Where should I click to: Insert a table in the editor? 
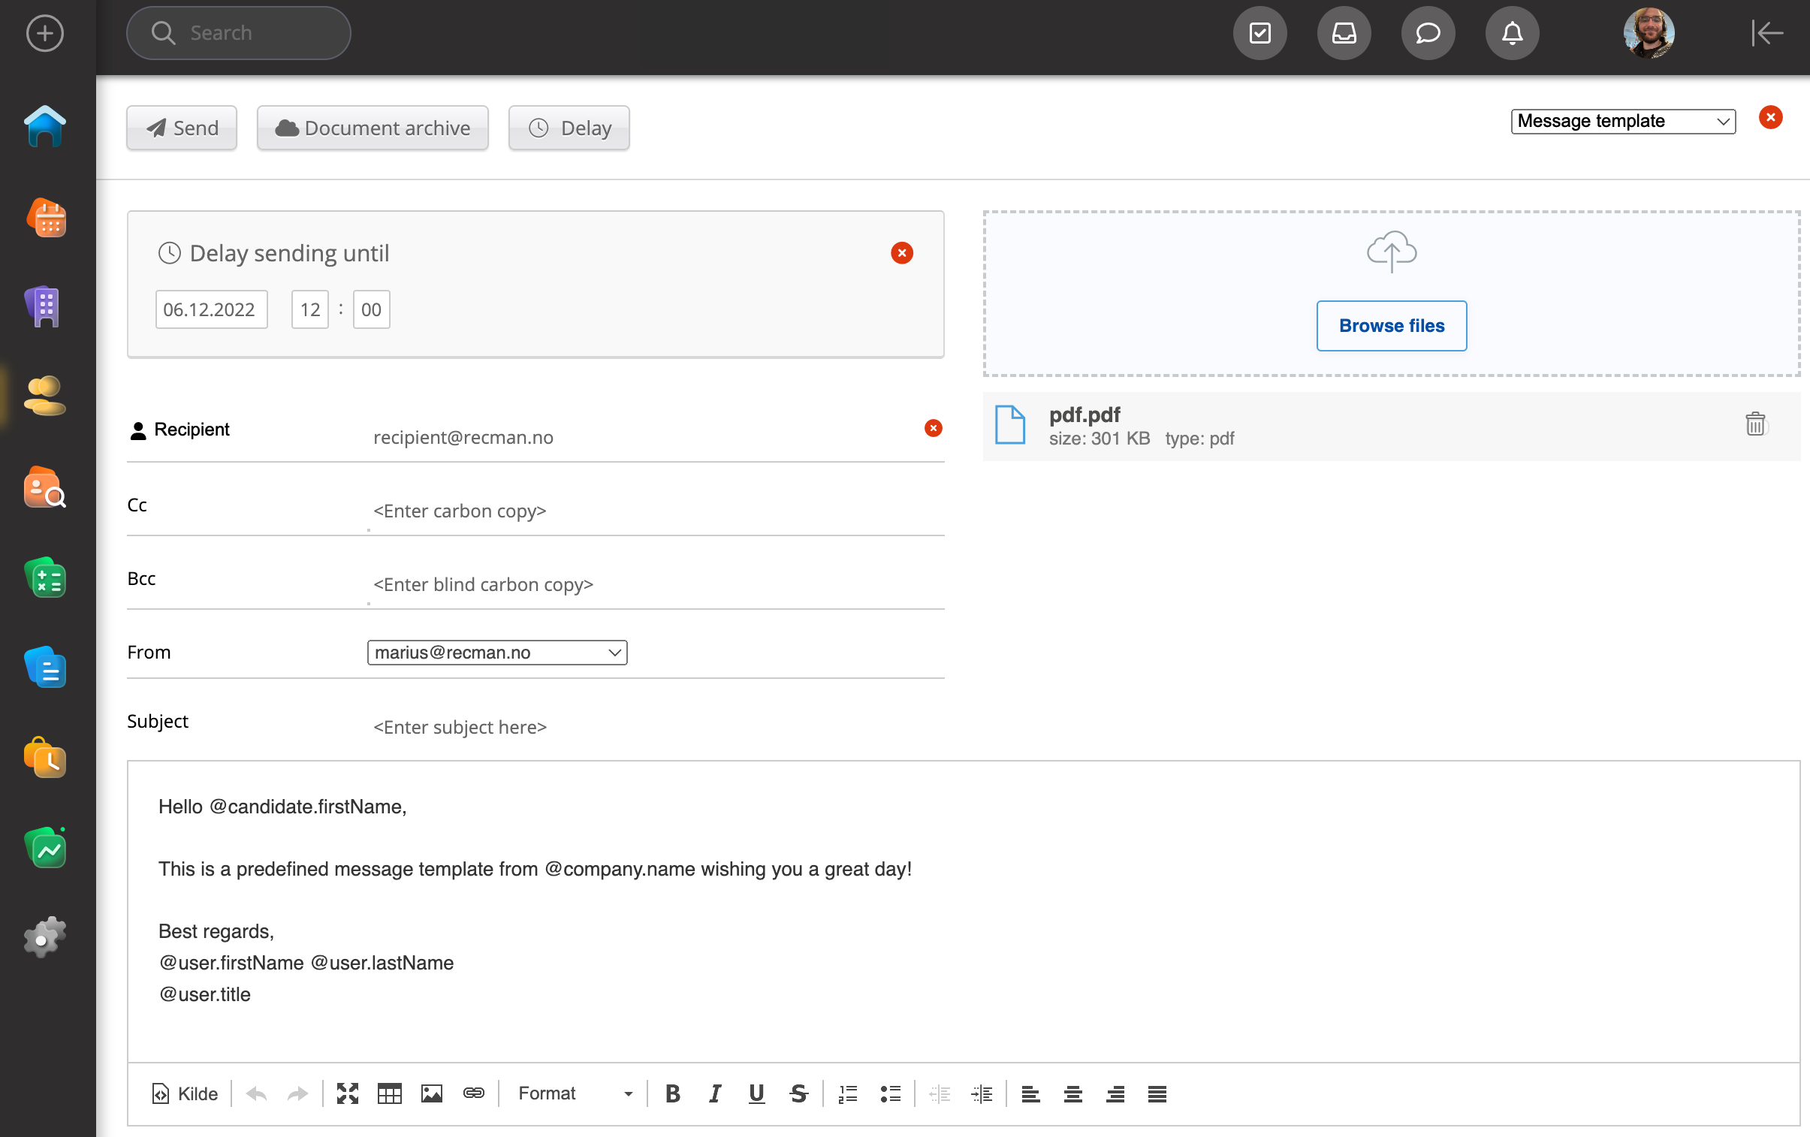(x=389, y=1093)
